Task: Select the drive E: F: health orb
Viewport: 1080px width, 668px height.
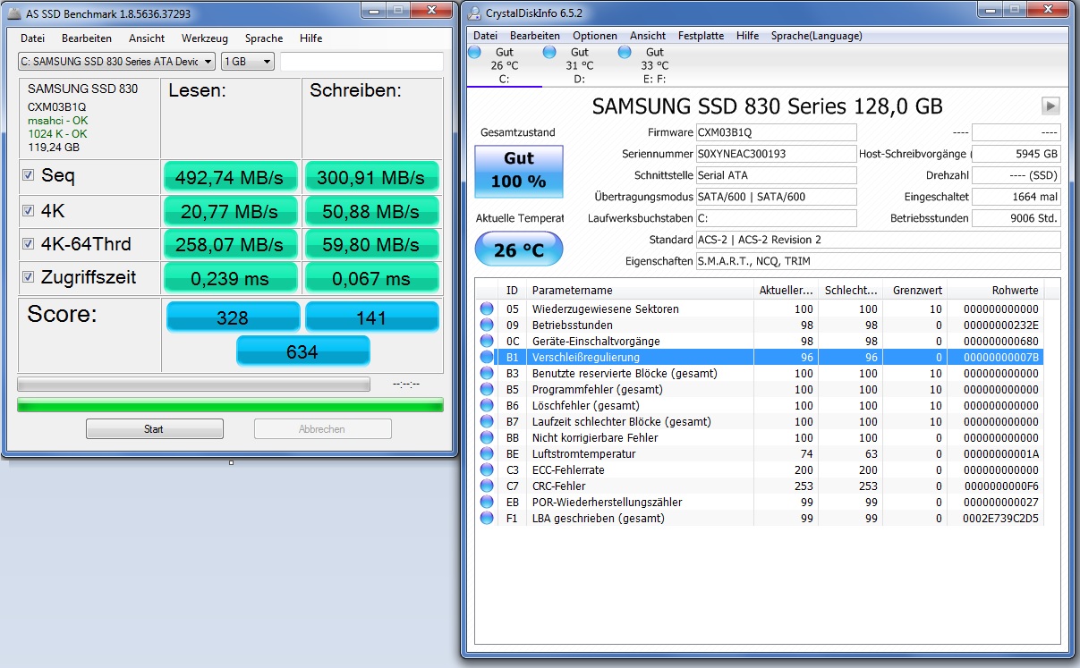Action: coord(625,52)
